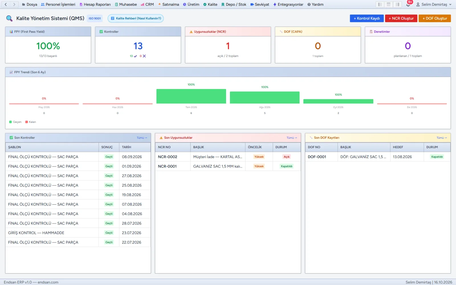Open the Satınalma menu

pyautogui.click(x=168, y=4)
